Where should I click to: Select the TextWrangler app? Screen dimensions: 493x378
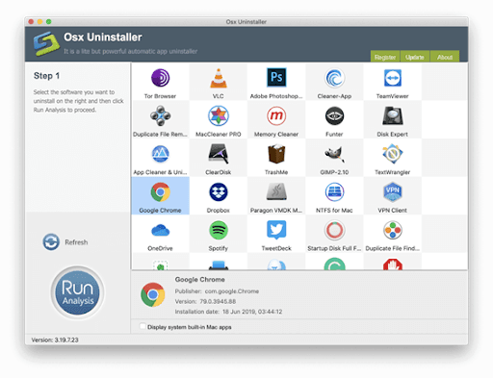coord(393,154)
